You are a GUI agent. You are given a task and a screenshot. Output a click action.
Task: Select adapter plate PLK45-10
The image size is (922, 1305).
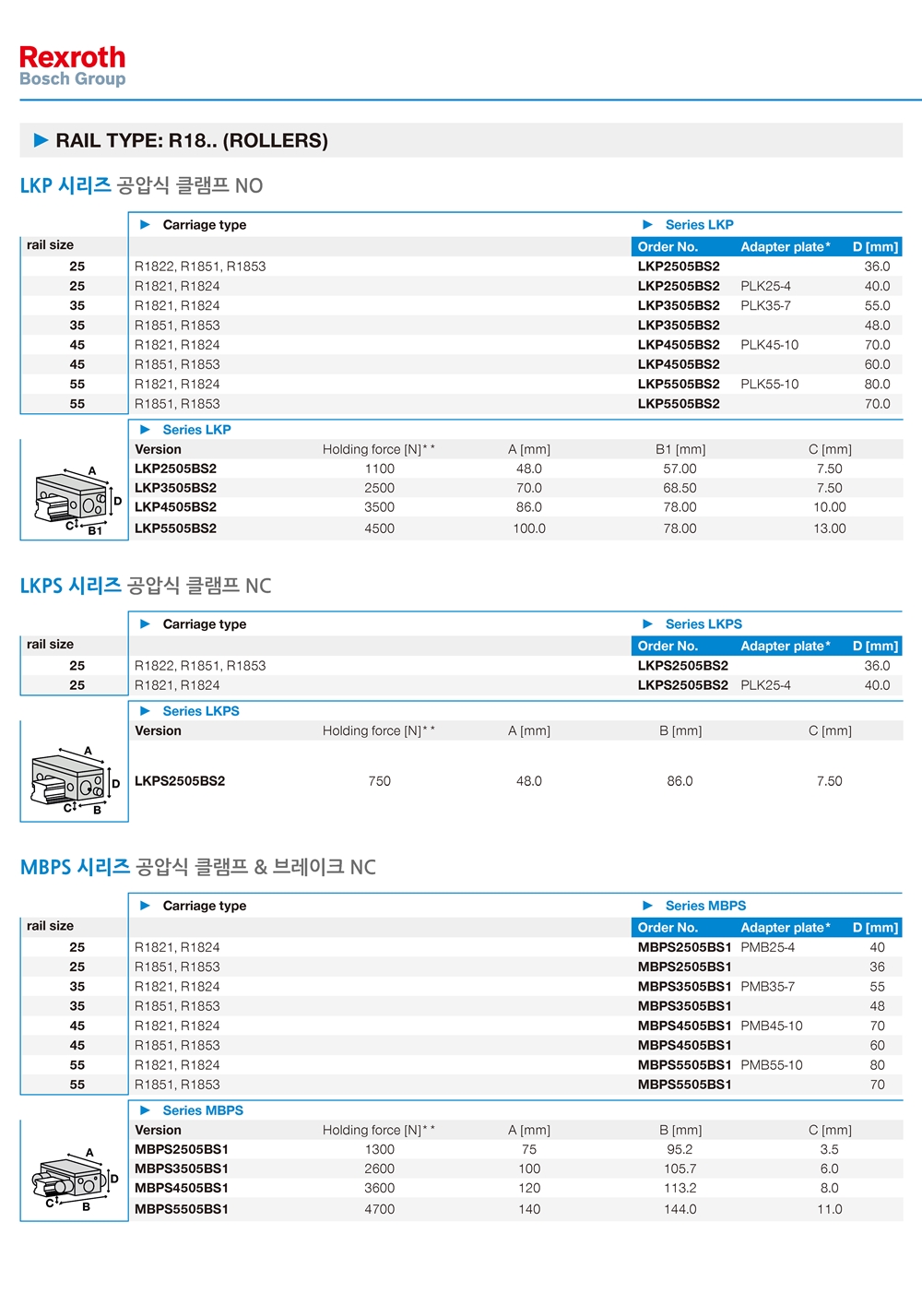pos(770,345)
